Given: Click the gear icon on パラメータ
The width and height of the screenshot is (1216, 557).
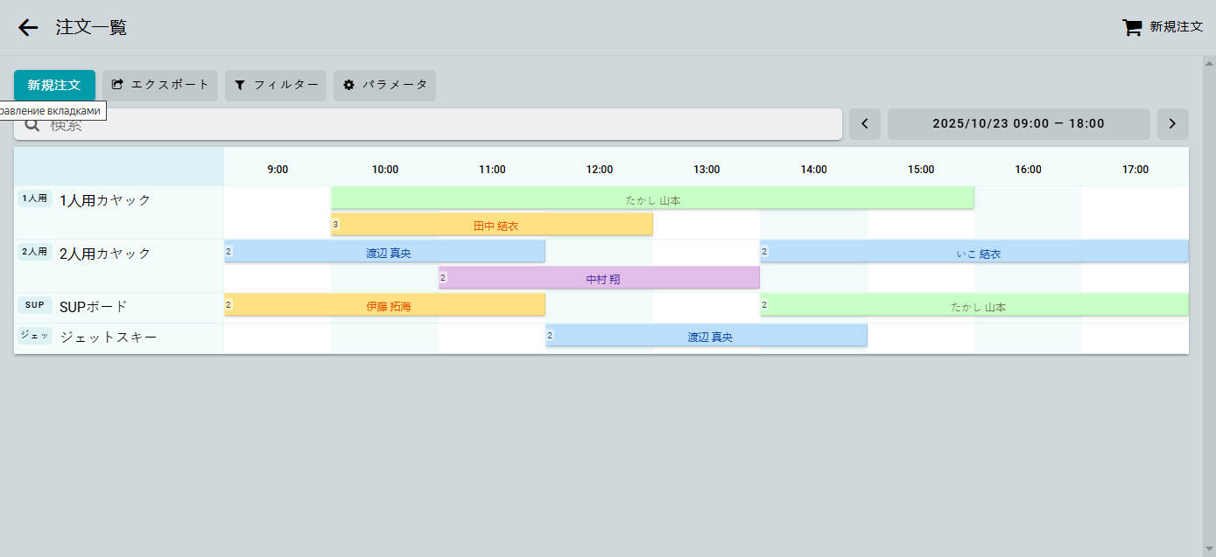Looking at the screenshot, I should (x=349, y=85).
